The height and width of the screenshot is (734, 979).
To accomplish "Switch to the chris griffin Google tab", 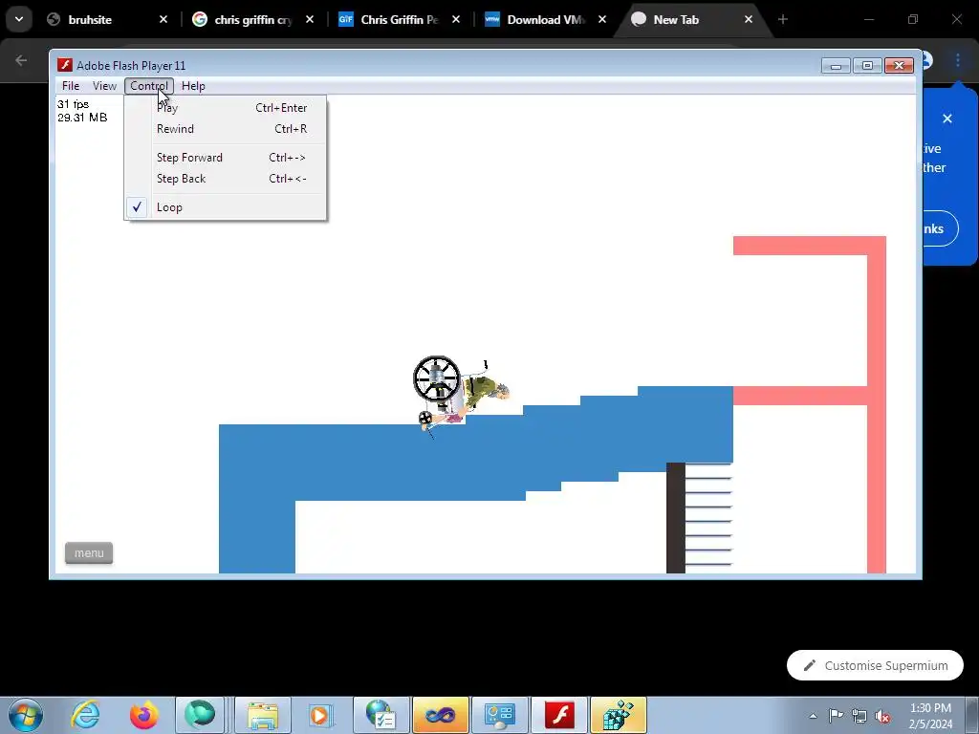I will click(252, 20).
